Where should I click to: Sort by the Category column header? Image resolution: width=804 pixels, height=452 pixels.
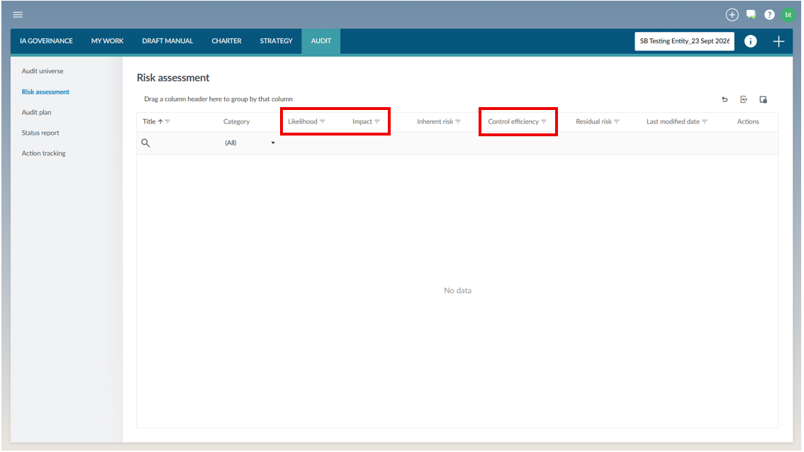tap(236, 121)
